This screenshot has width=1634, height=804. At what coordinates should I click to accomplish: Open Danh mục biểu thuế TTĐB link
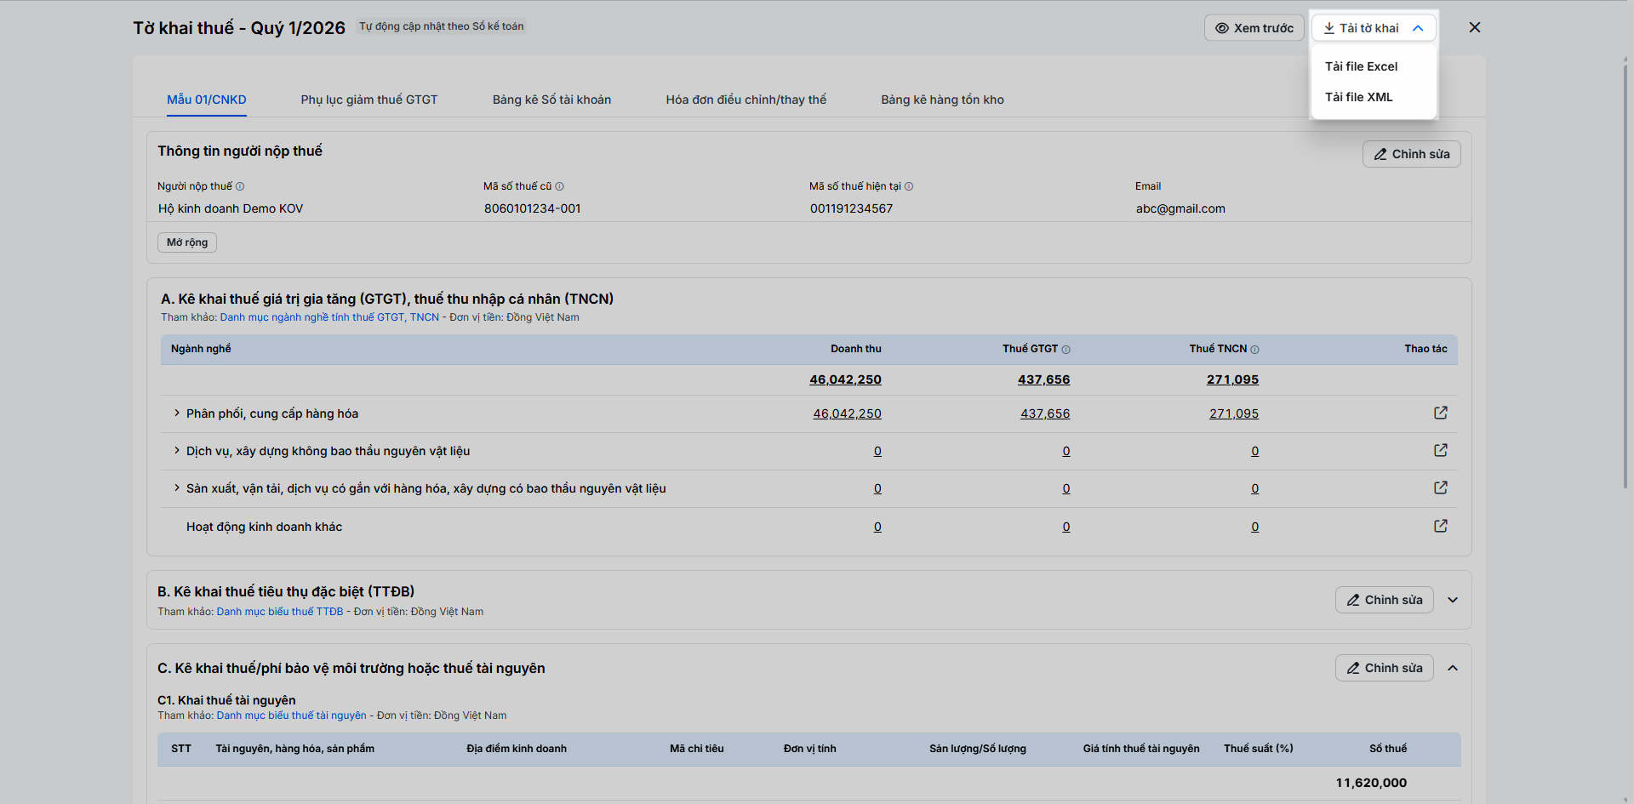tap(280, 612)
